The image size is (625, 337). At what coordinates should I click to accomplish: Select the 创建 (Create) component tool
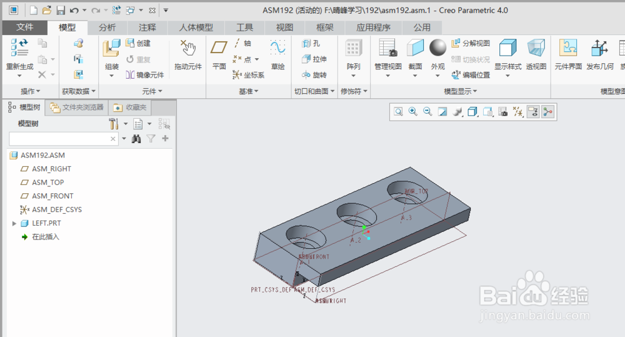tap(138, 43)
